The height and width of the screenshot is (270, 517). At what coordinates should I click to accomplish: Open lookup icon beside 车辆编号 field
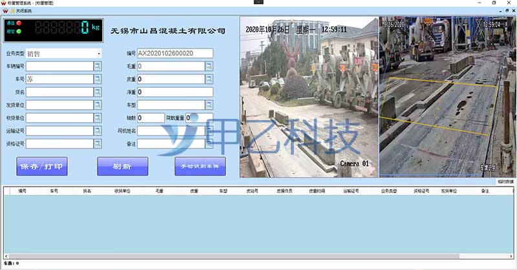(98, 66)
